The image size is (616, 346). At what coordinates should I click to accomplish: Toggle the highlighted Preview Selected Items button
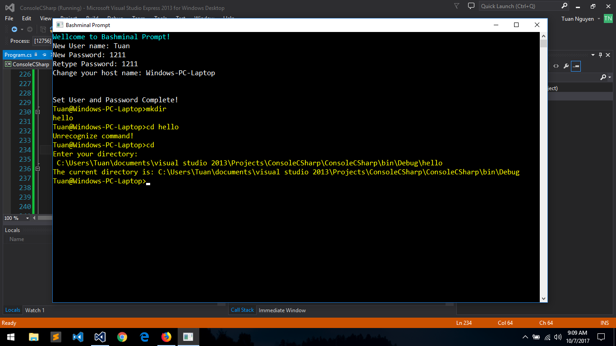(576, 66)
